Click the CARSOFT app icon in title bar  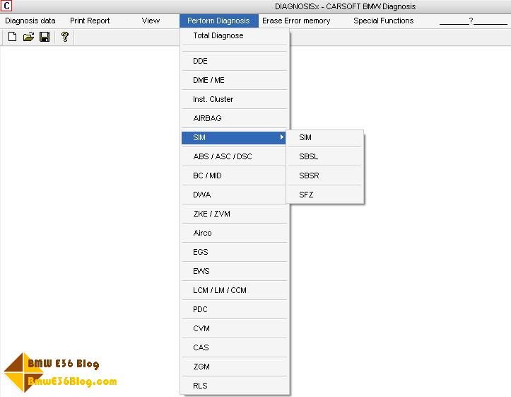pyautogui.click(x=6, y=6)
